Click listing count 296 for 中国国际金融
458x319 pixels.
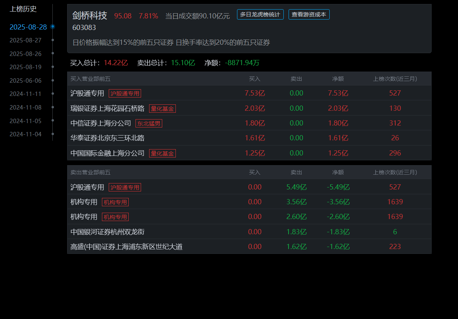coord(395,153)
